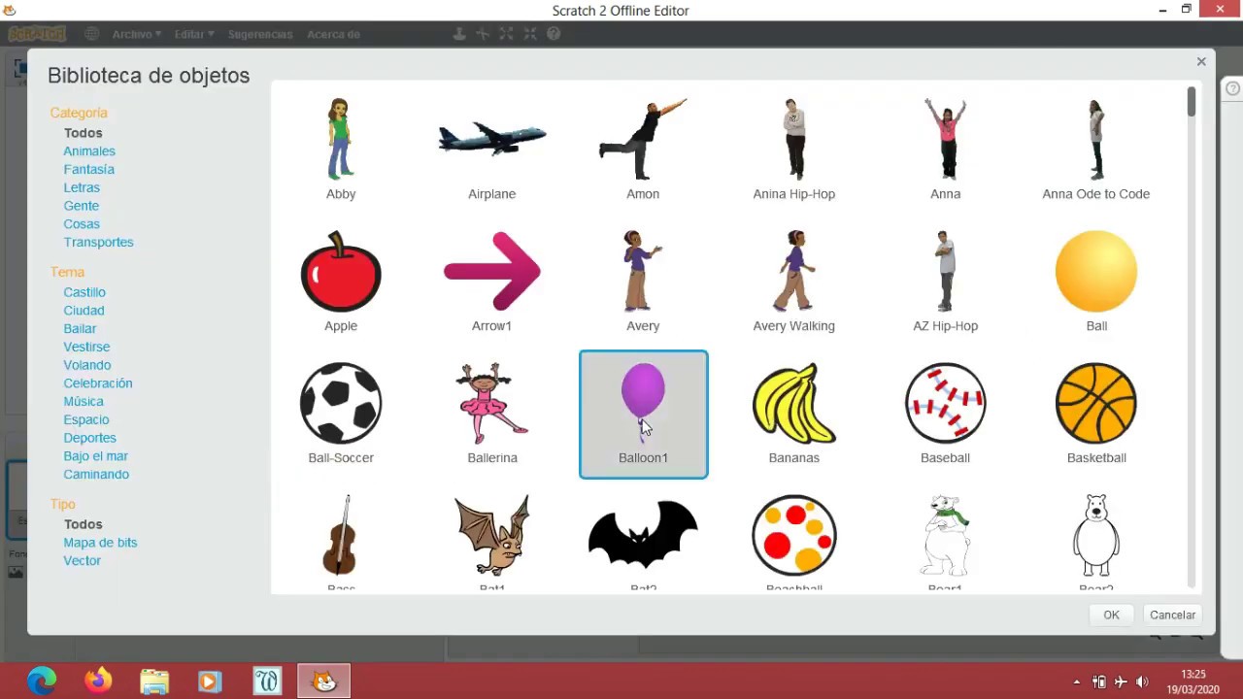Filter by the Volando theme
This screenshot has width=1243, height=699.
pyautogui.click(x=87, y=365)
